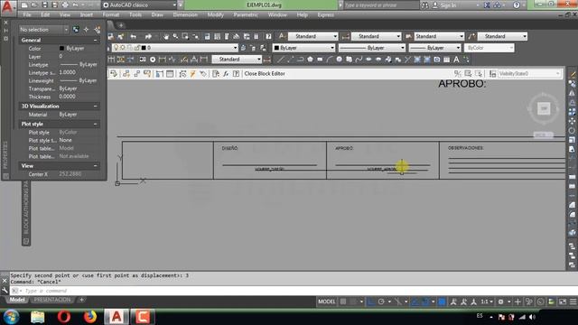Image resolution: width=578 pixels, height=325 pixels.
Task: Open the layer 0 dropdown list
Action: pos(174,48)
